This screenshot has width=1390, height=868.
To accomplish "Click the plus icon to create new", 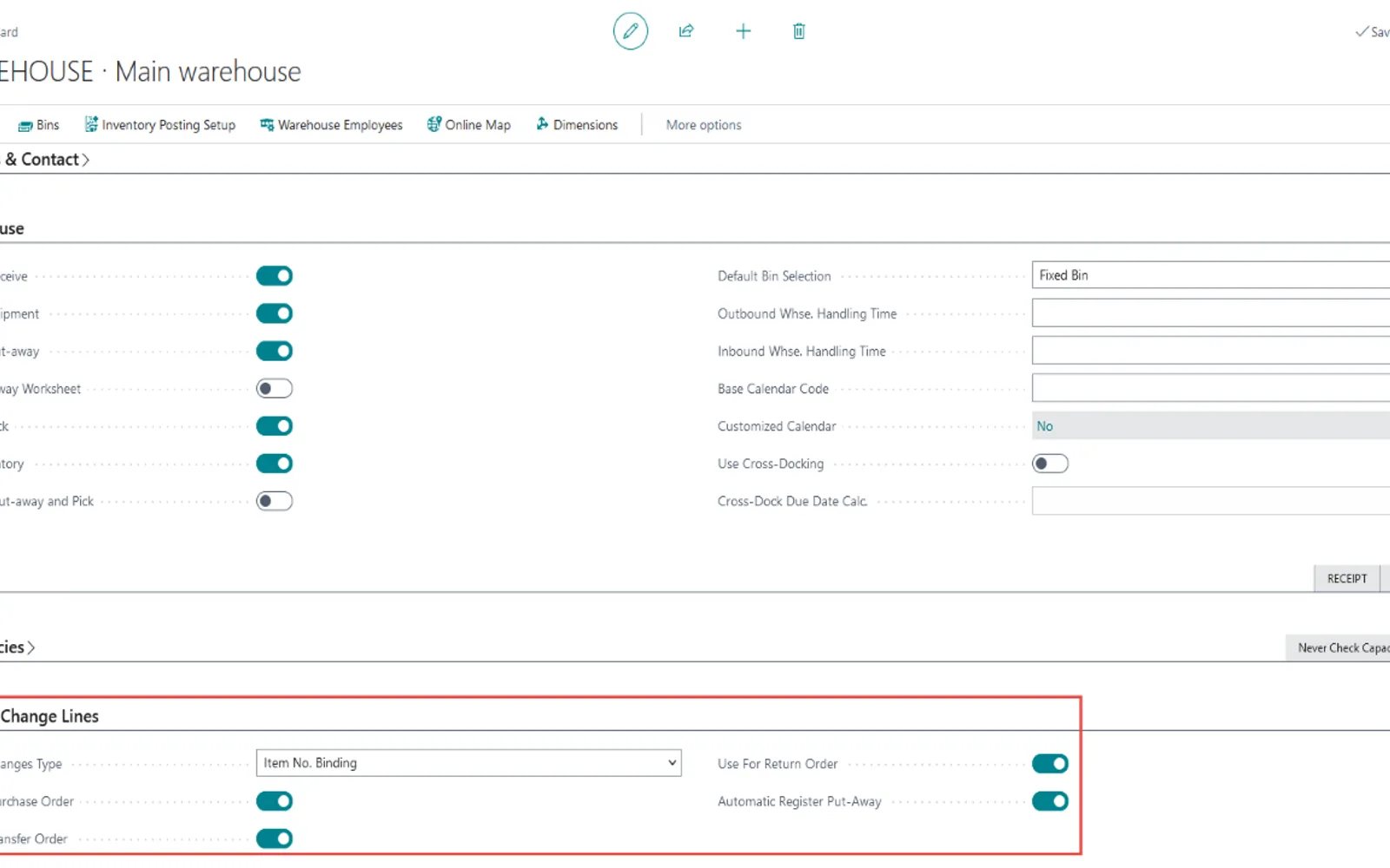I will (x=743, y=31).
